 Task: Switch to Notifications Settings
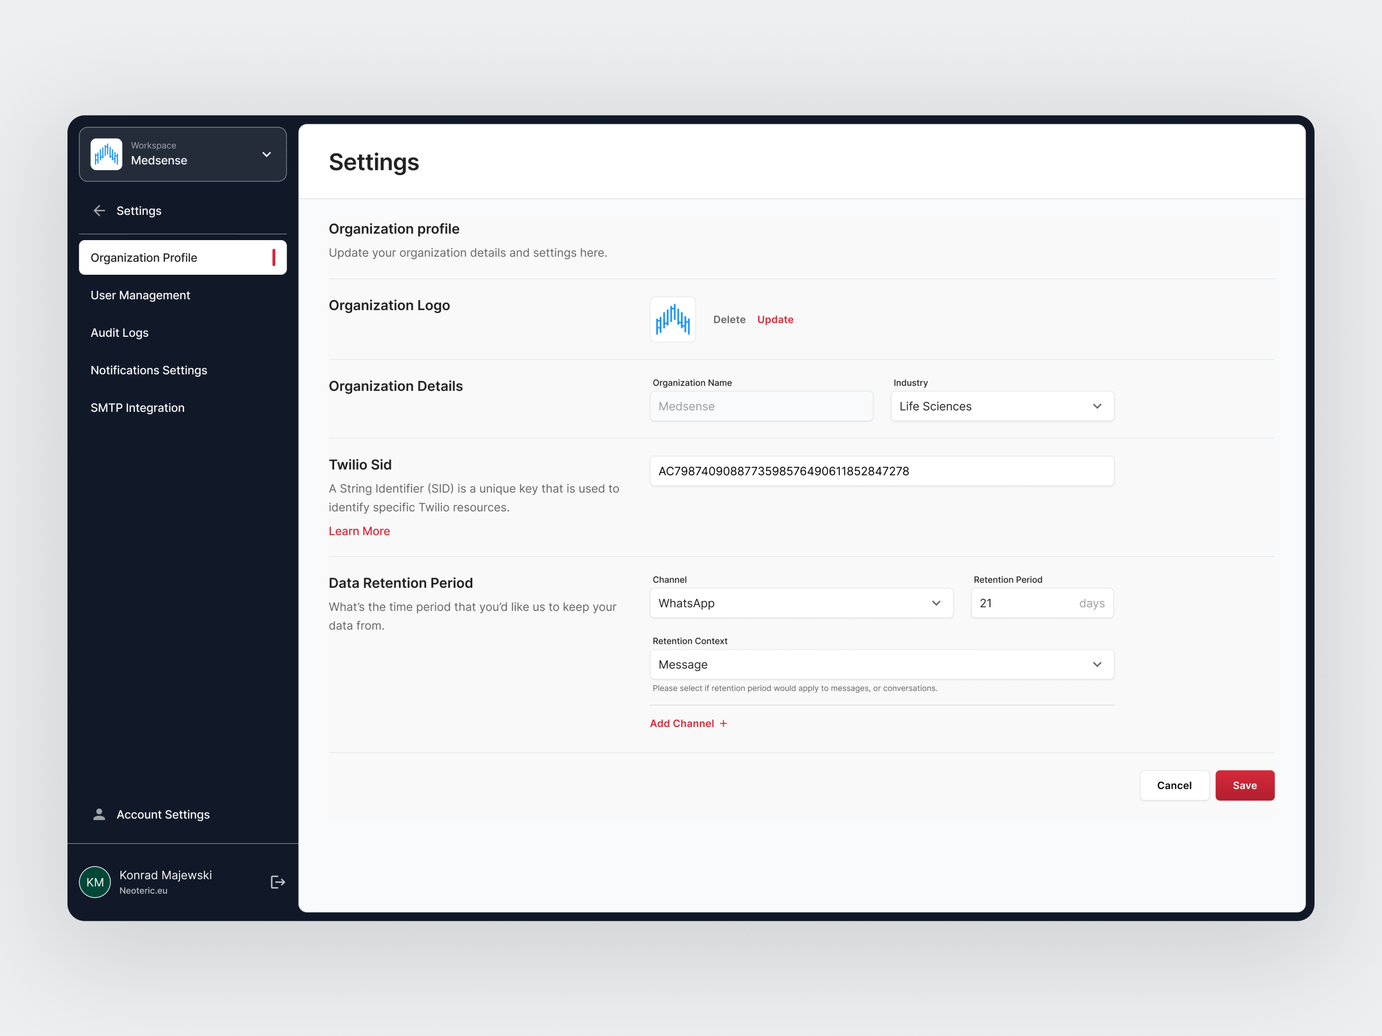coord(149,370)
